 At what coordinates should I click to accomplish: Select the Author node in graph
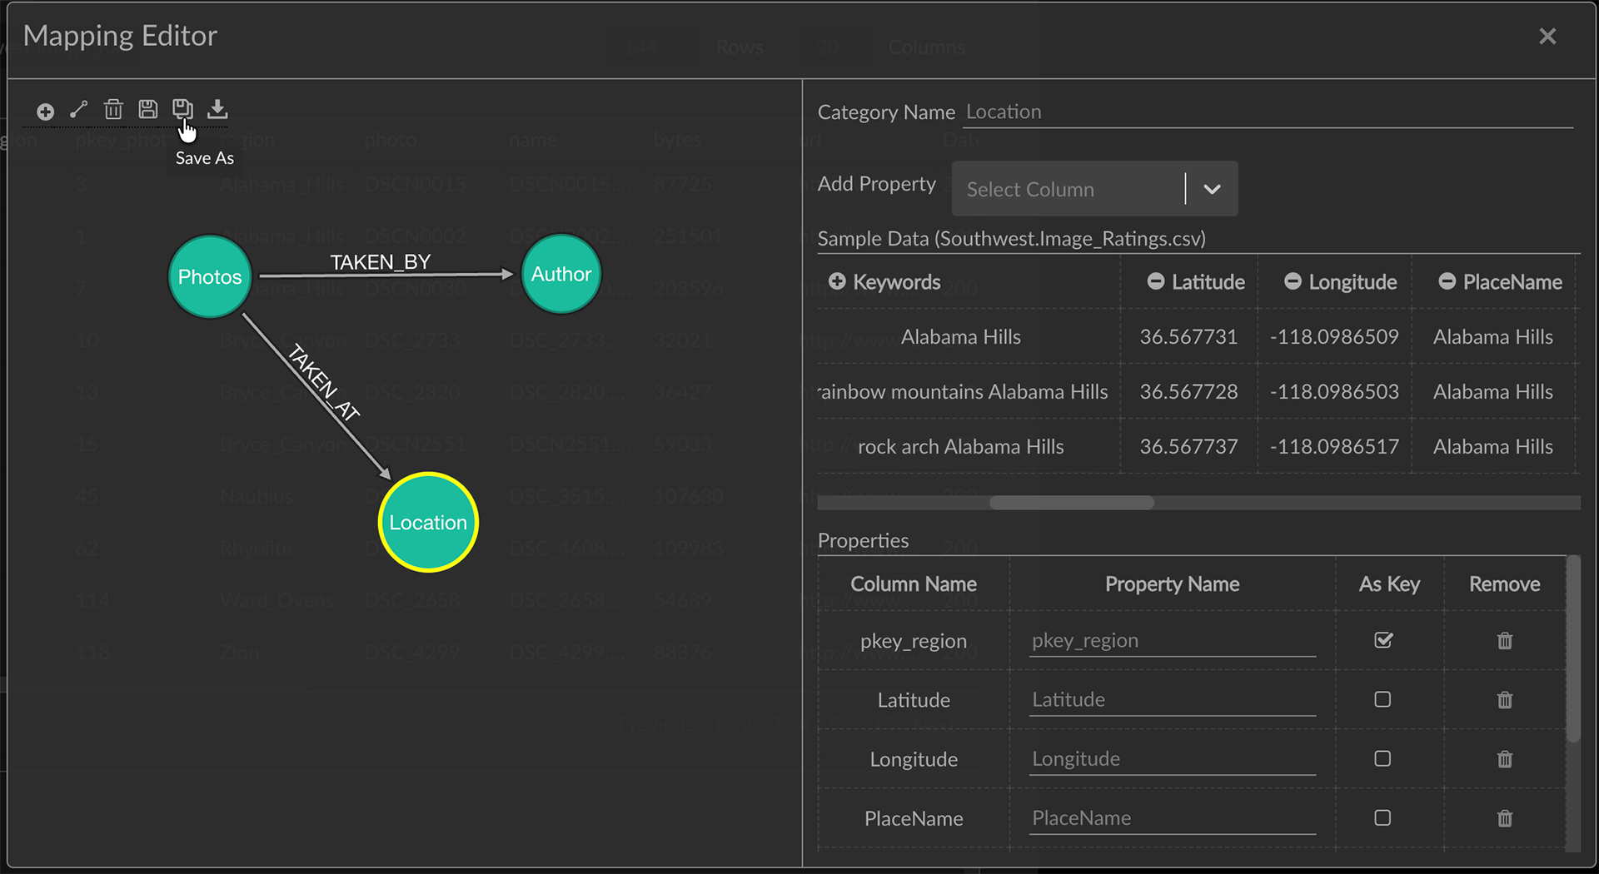click(x=561, y=275)
